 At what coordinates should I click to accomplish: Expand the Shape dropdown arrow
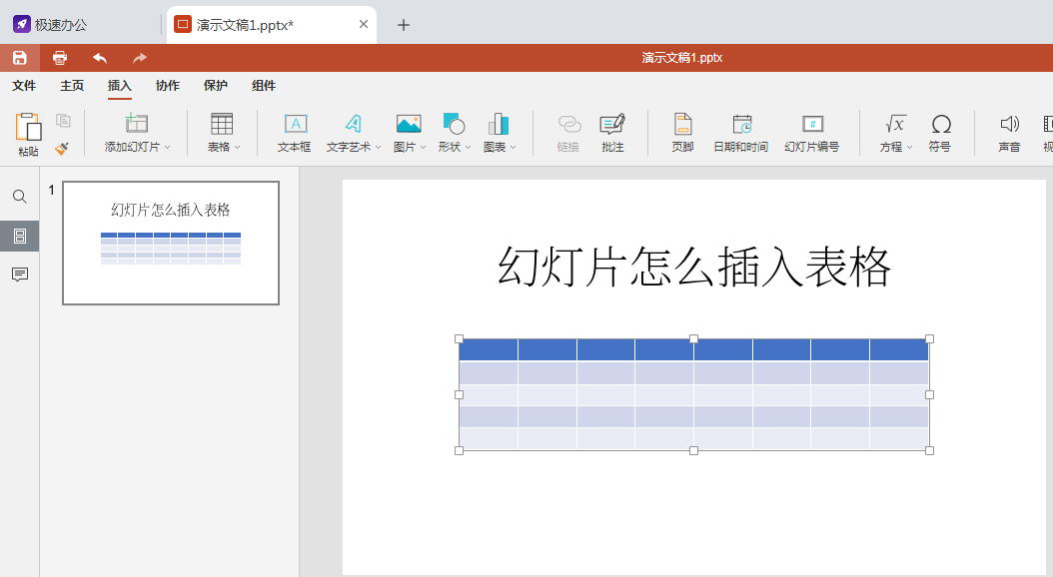469,147
